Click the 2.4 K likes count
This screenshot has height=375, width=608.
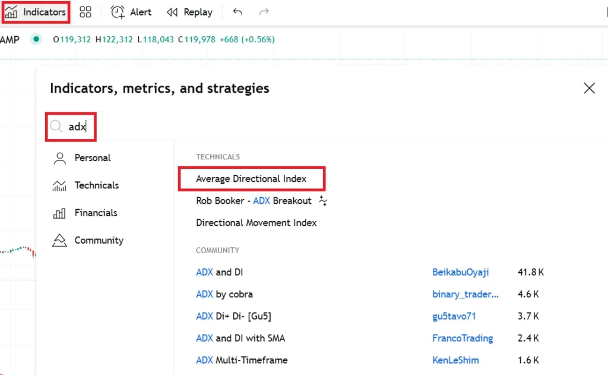pyautogui.click(x=528, y=338)
